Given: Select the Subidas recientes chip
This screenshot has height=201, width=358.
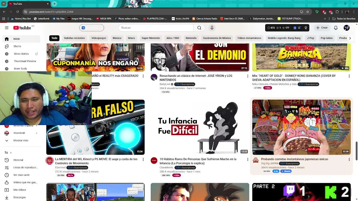Looking at the screenshot, I should pos(74,38).
